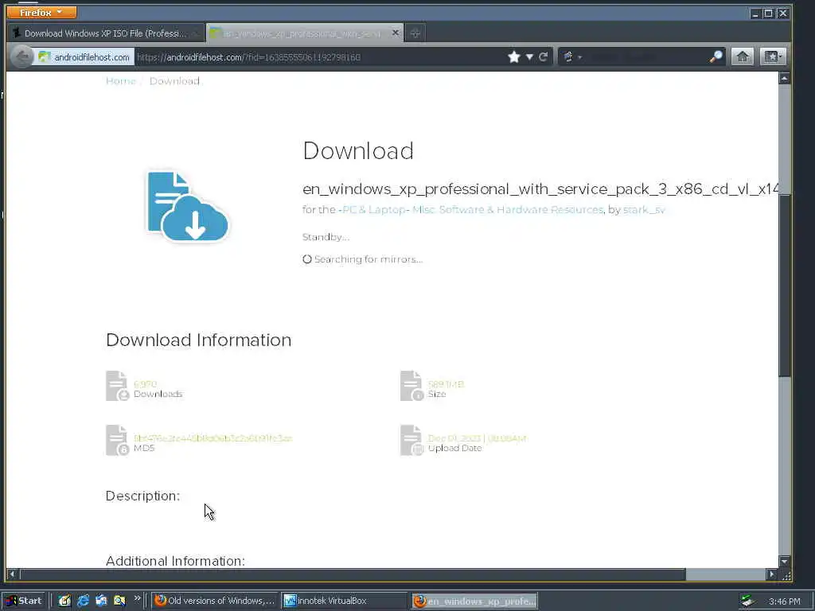Image resolution: width=815 pixels, height=611 pixels.
Task: Open the Firefox application menu button
Action: [x=41, y=12]
